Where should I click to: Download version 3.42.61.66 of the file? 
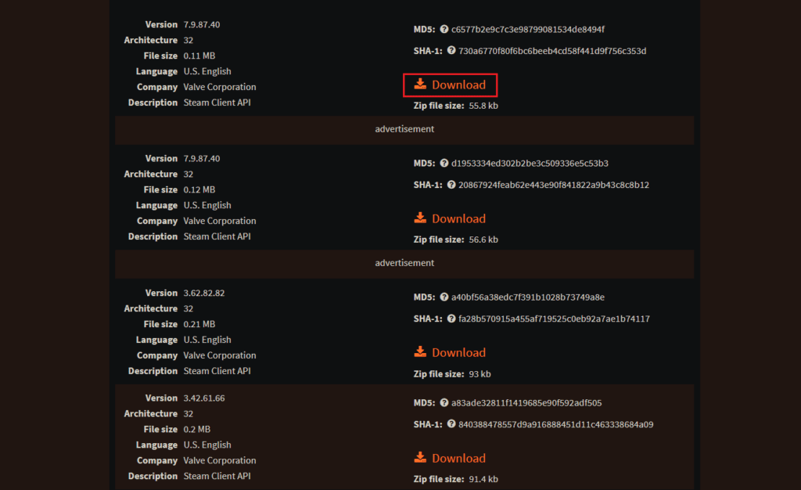click(450, 459)
